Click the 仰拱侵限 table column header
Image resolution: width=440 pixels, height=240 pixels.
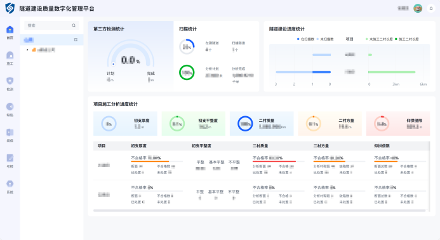click(x=382, y=146)
